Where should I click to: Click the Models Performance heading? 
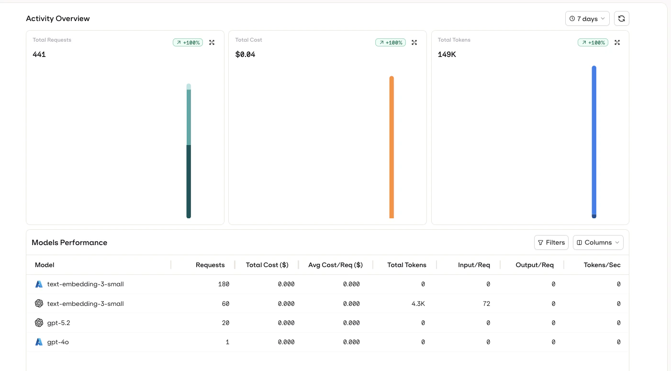coord(69,243)
